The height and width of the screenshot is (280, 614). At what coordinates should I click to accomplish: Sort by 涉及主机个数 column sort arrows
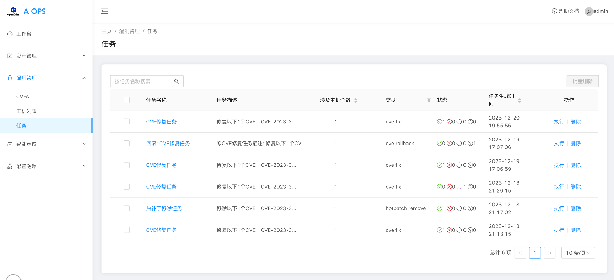tap(356, 101)
